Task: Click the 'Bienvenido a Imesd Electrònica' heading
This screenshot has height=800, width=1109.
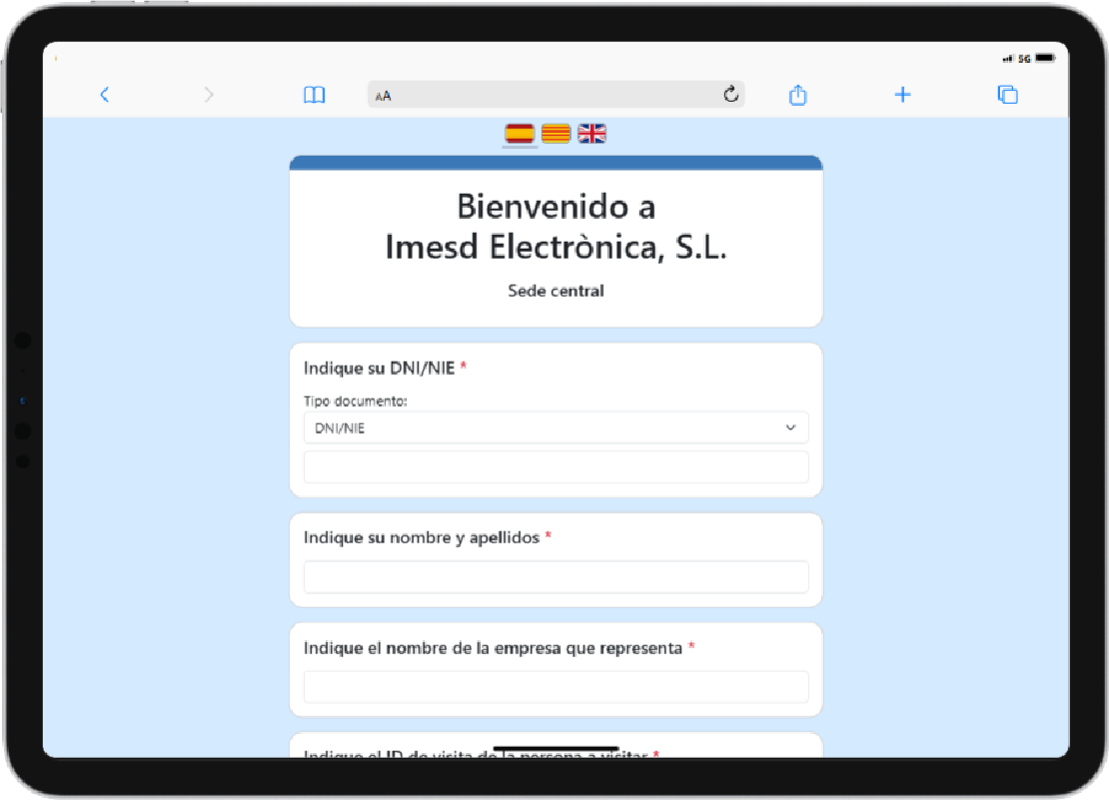Action: 555,227
